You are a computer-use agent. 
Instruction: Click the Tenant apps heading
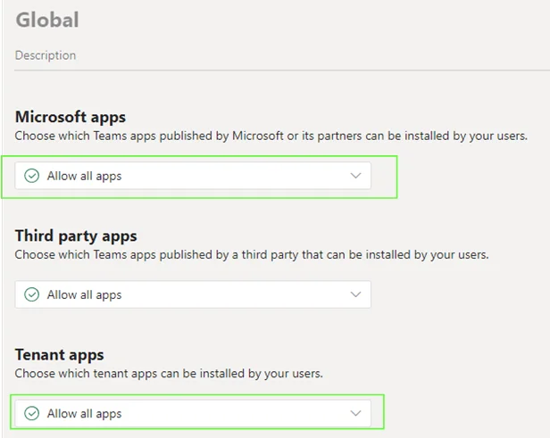coord(59,355)
